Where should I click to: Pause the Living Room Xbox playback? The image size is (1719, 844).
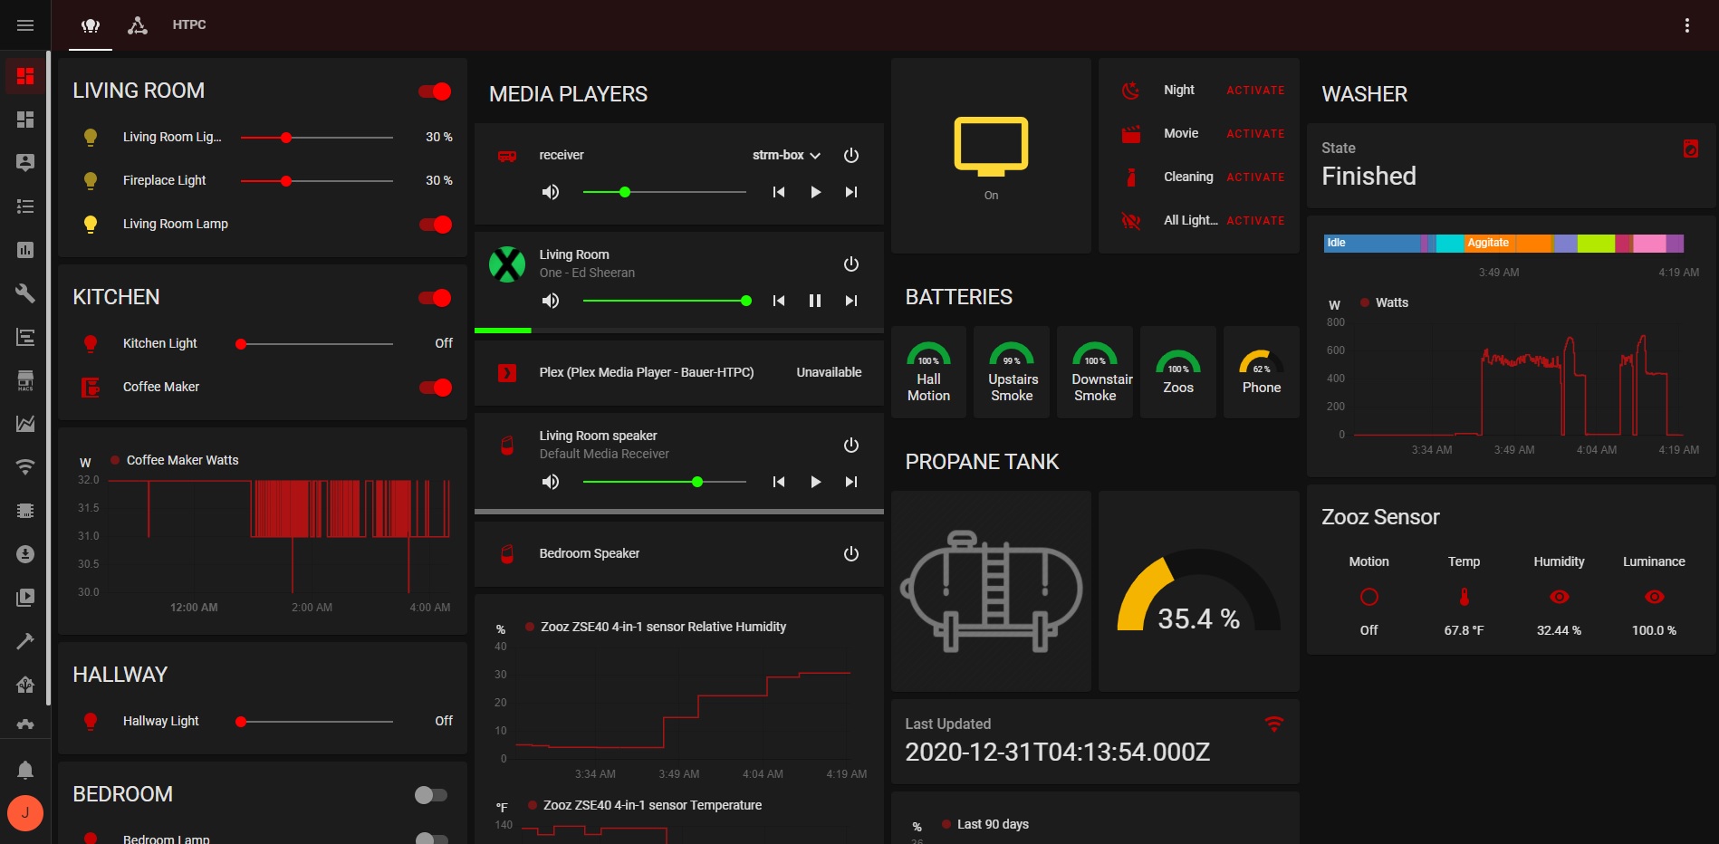pyautogui.click(x=814, y=301)
